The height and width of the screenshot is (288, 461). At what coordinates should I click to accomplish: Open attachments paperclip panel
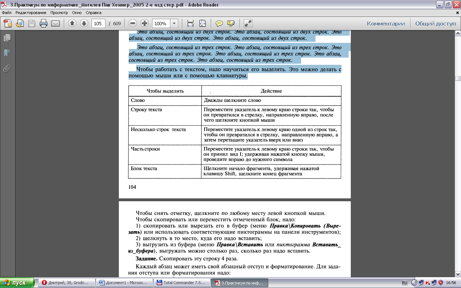(7, 69)
